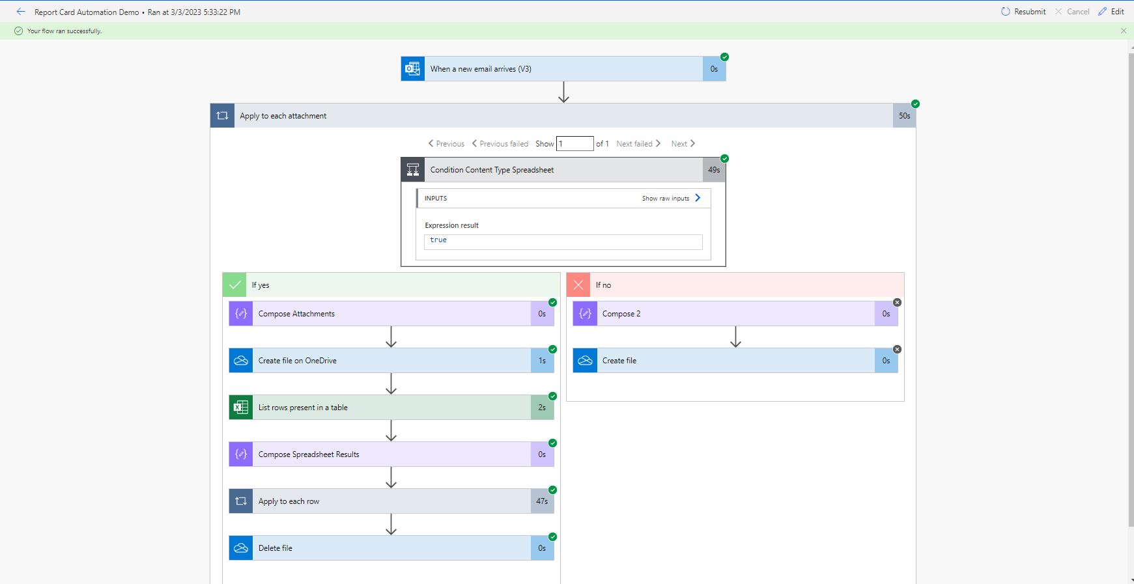
Task: Click the Compose Attachments icon
Action: click(241, 314)
